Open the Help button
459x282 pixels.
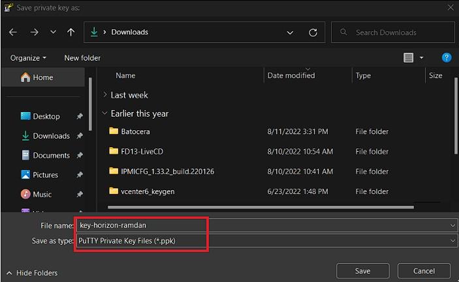click(x=447, y=57)
